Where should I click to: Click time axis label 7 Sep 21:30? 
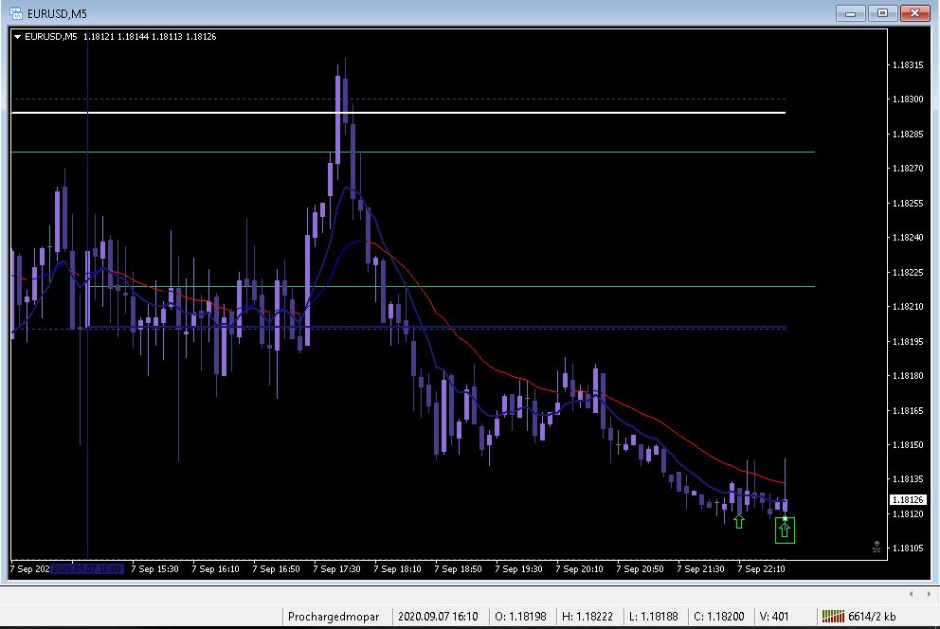(x=700, y=568)
